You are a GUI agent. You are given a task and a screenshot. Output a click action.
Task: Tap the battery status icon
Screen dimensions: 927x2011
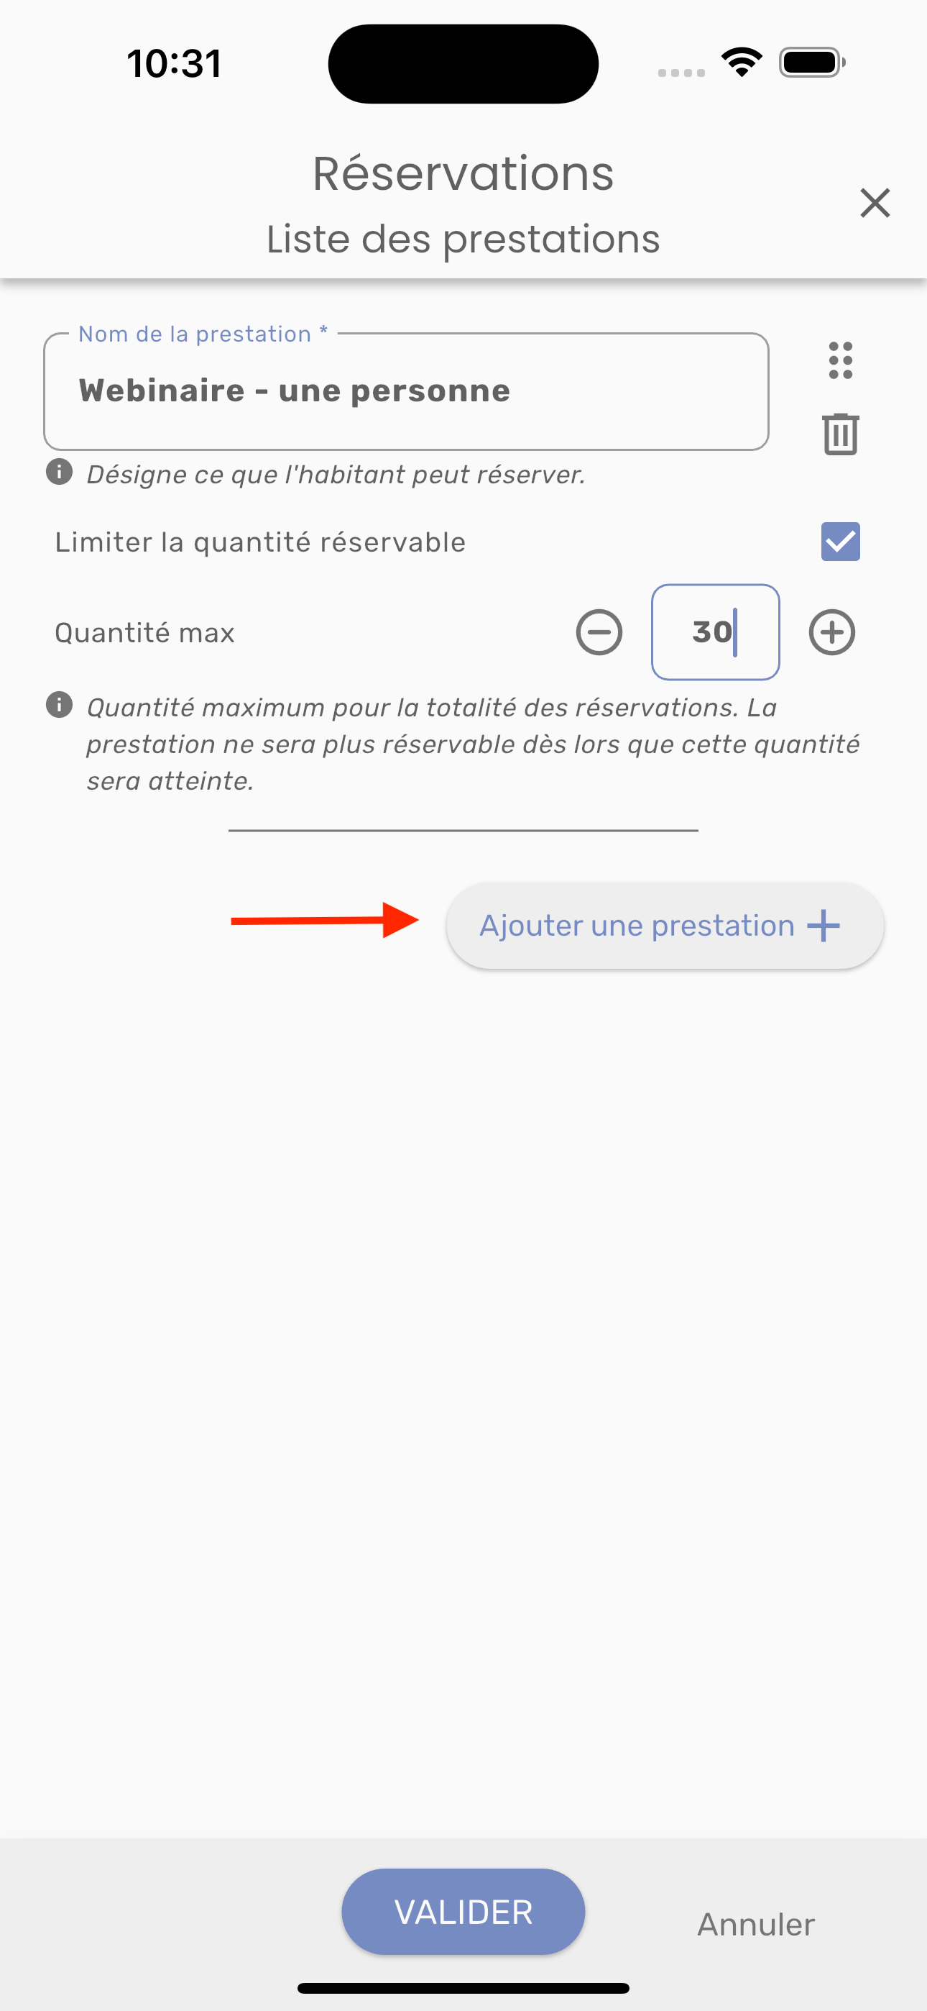click(811, 63)
